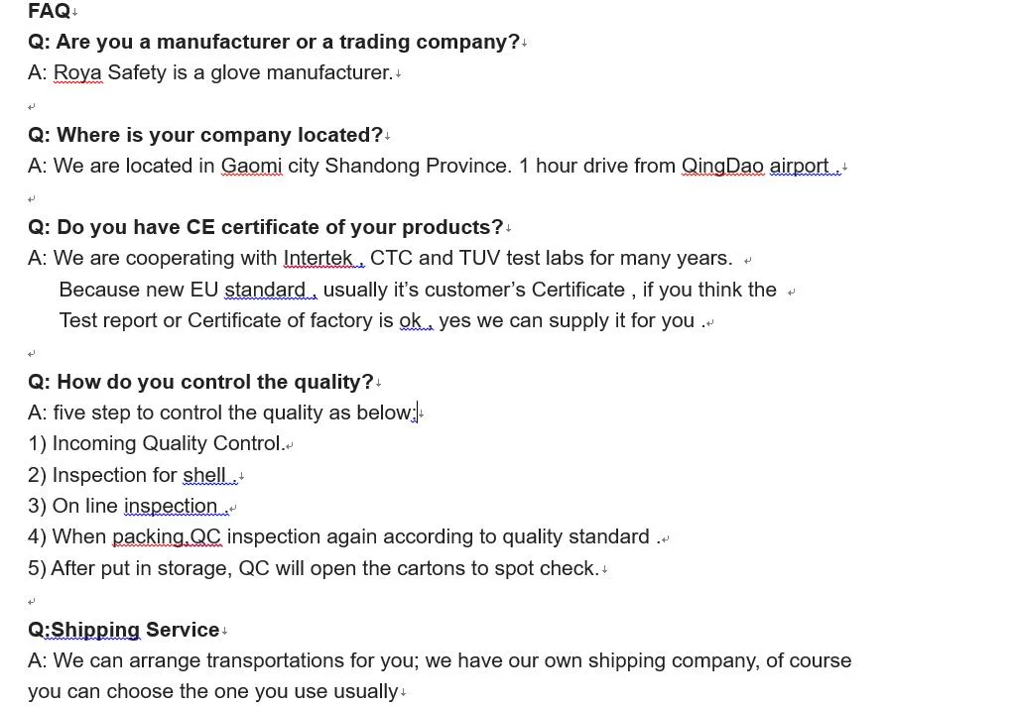The height and width of the screenshot is (709, 1017).
Task: Click the word Intertek in the answer
Action: click(318, 258)
